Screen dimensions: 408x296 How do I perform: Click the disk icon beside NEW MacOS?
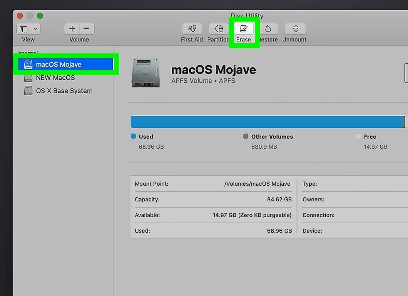[x=28, y=78]
